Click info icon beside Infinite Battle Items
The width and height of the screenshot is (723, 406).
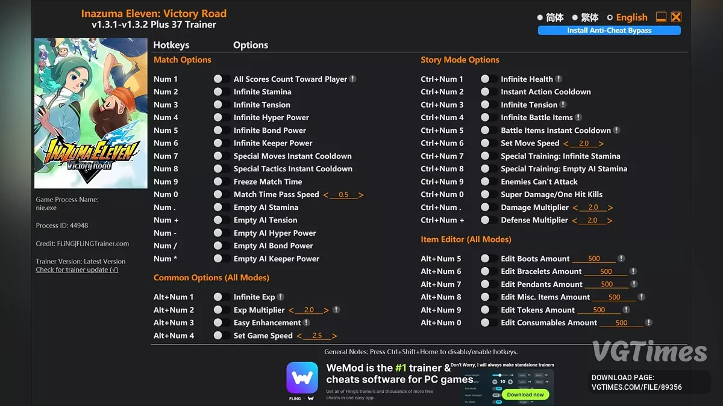[578, 117]
